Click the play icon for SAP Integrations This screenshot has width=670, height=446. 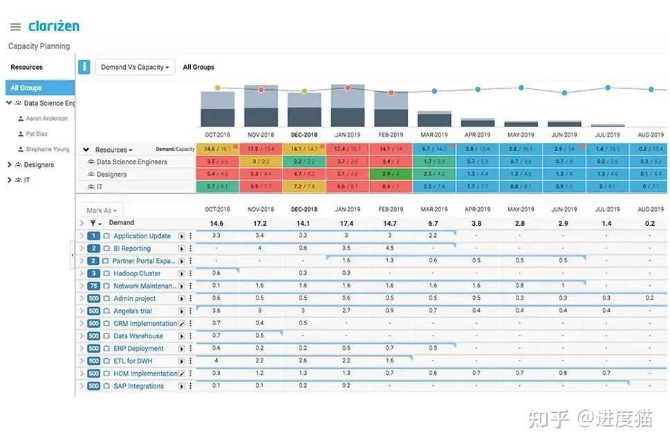182,386
